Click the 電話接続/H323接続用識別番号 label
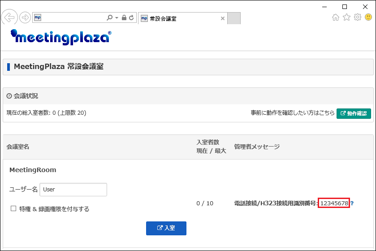Image resolution: width=376 pixels, height=251 pixels. (x=276, y=203)
